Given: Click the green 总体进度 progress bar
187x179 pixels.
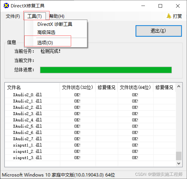Looking at the screenshot, I should coord(106,70).
